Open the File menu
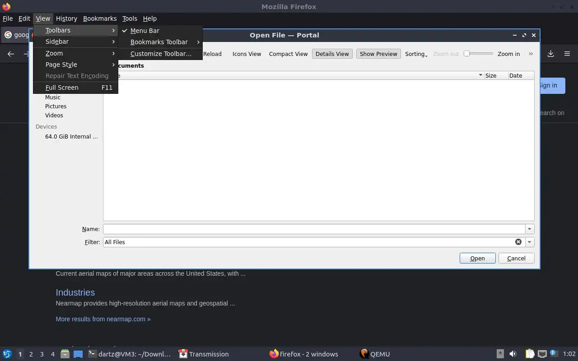This screenshot has width=578, height=361. pos(8,19)
